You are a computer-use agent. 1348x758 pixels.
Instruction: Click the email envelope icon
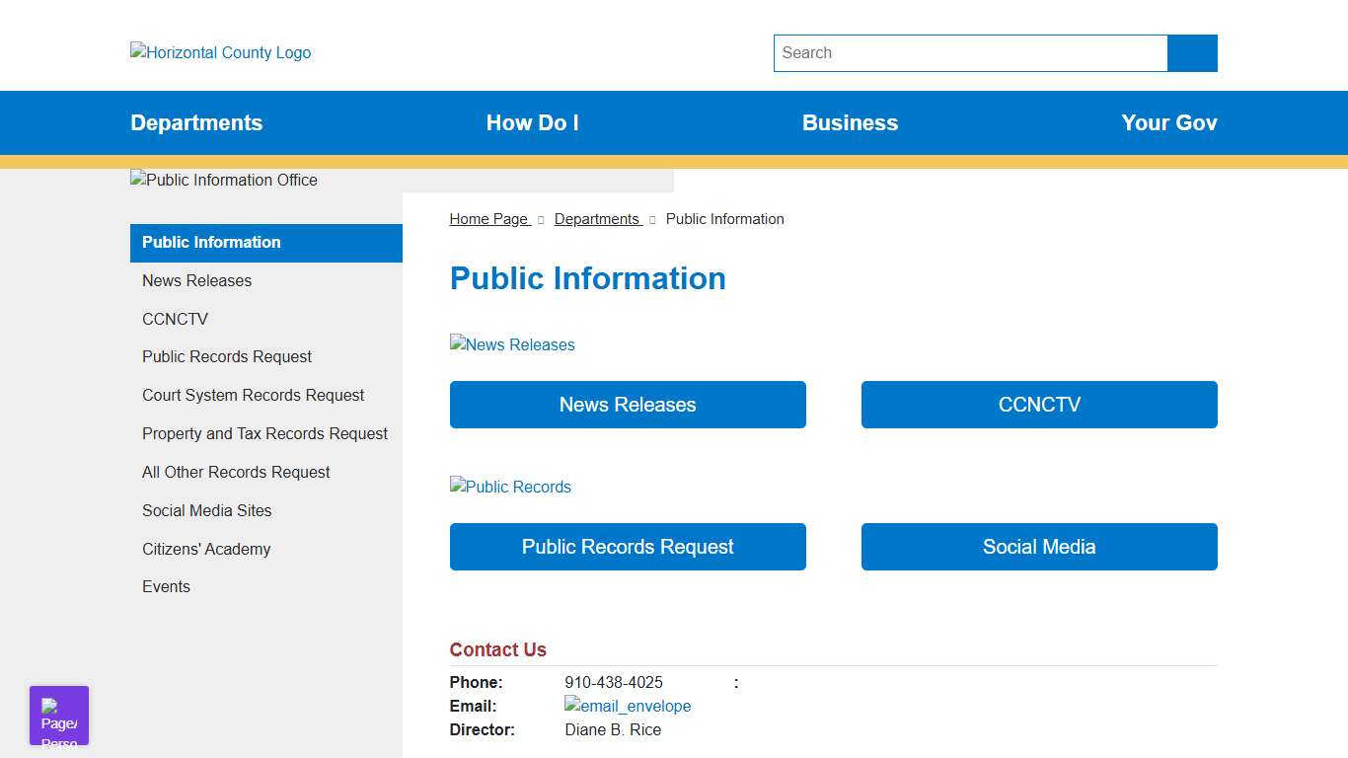(628, 706)
